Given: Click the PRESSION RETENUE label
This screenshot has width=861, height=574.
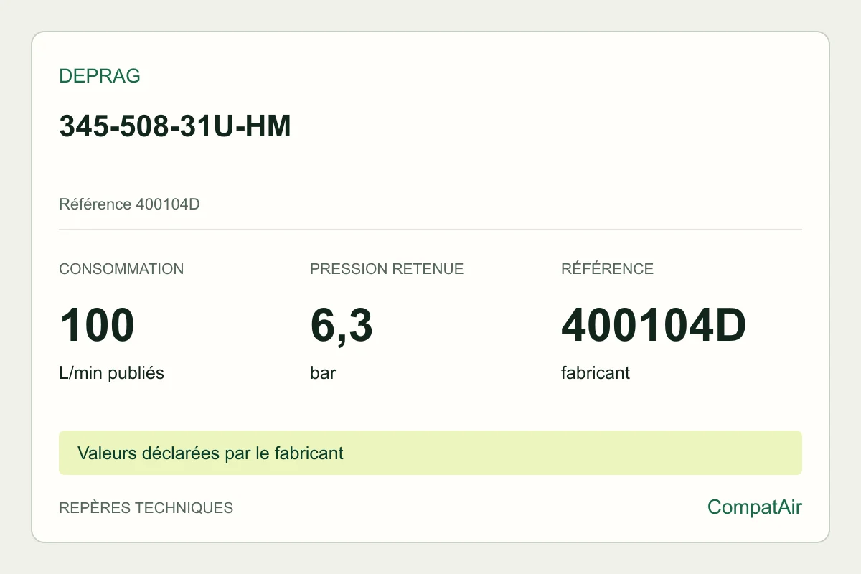Looking at the screenshot, I should (387, 269).
